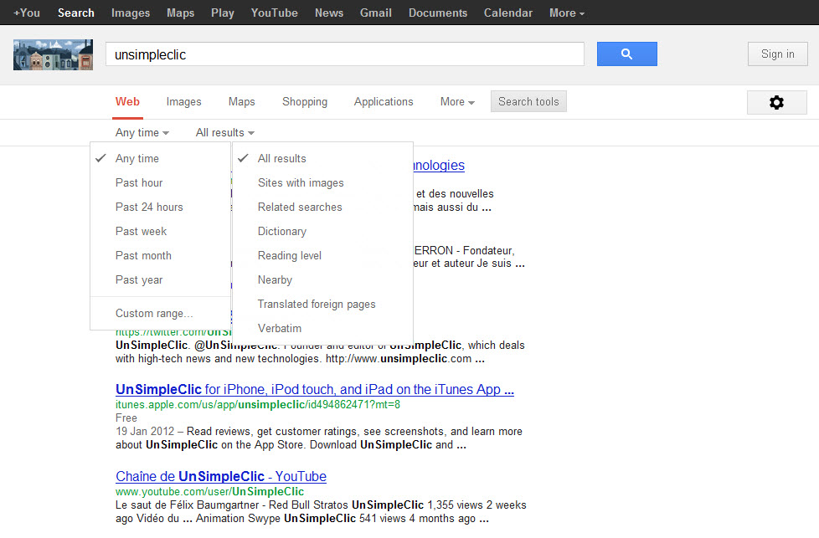819x538 pixels.
Task: Click partially hidden 'nologies' result title link
Action: [439, 166]
